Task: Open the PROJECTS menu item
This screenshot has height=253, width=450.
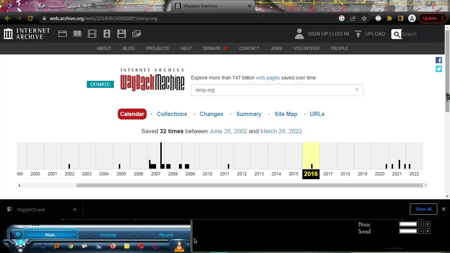Action: (157, 48)
